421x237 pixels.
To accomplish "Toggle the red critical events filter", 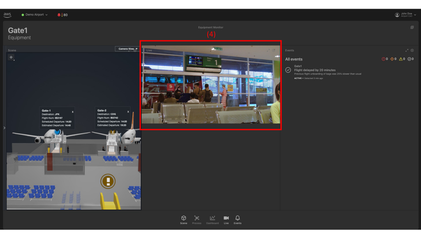I will pyautogui.click(x=384, y=59).
